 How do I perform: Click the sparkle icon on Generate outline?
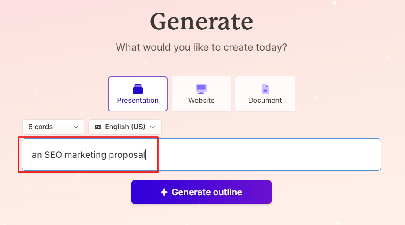(x=164, y=192)
